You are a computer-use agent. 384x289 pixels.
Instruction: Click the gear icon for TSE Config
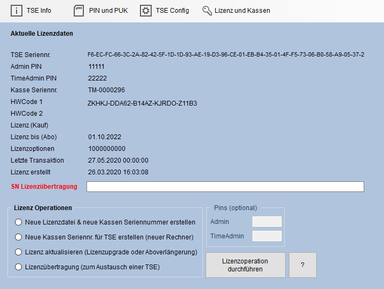click(x=145, y=11)
